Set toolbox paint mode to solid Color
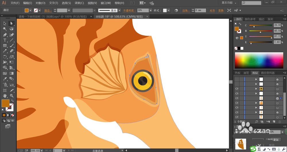Viewport: 287px width, 152px height. pyautogui.click(x=4, y=115)
